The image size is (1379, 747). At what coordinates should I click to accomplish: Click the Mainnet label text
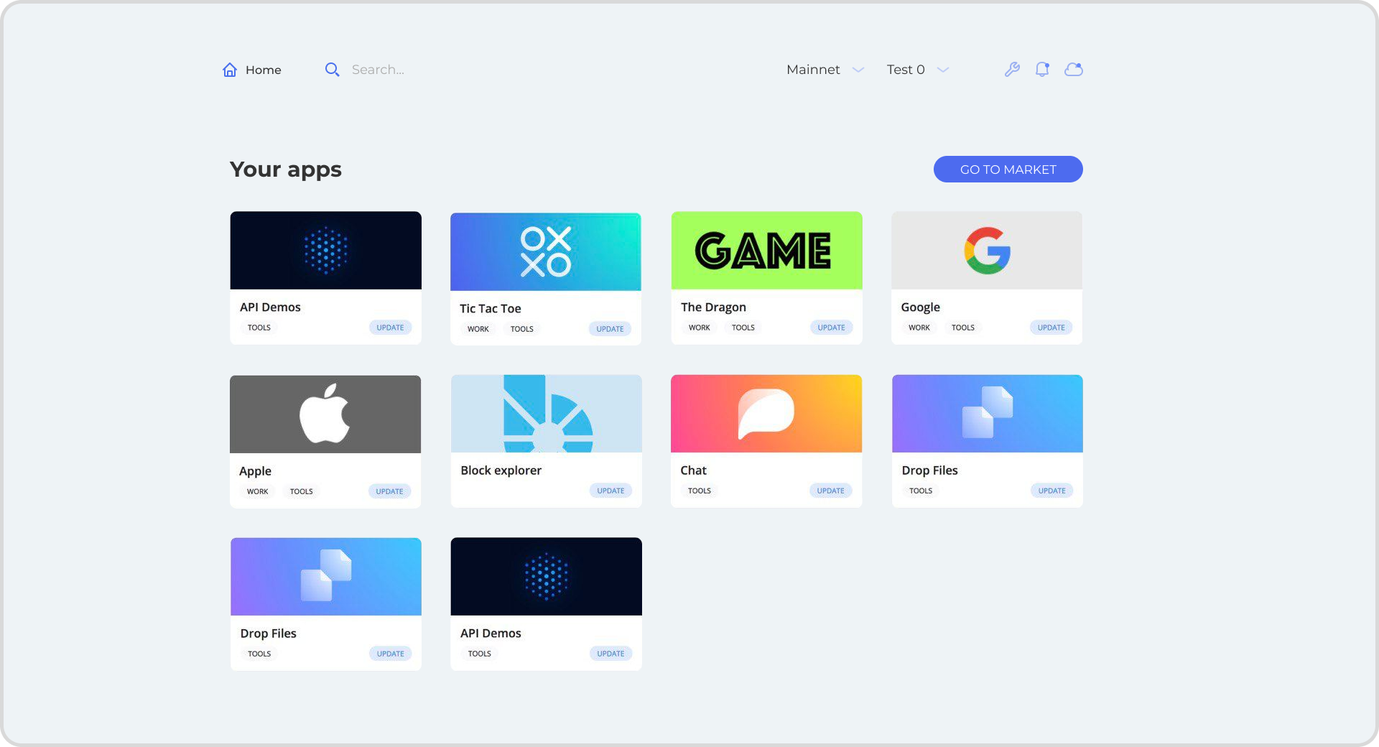pyautogui.click(x=813, y=70)
